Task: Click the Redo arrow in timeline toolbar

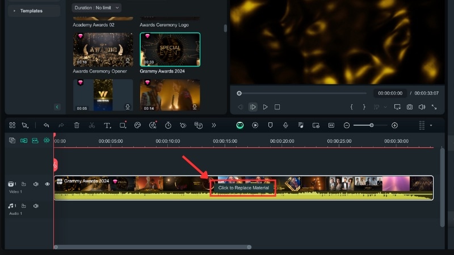Action: 61,125
